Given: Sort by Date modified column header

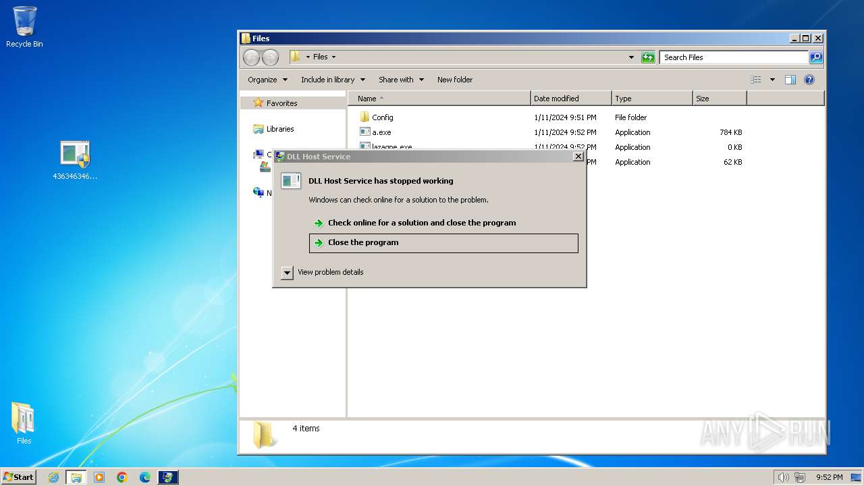Looking at the screenshot, I should coord(572,99).
